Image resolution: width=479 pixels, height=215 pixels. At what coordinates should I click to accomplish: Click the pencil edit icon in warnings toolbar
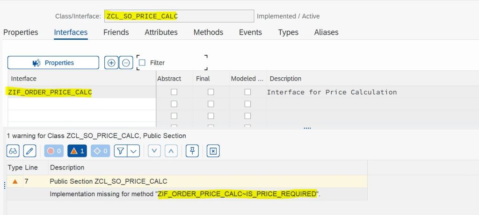[29, 151]
